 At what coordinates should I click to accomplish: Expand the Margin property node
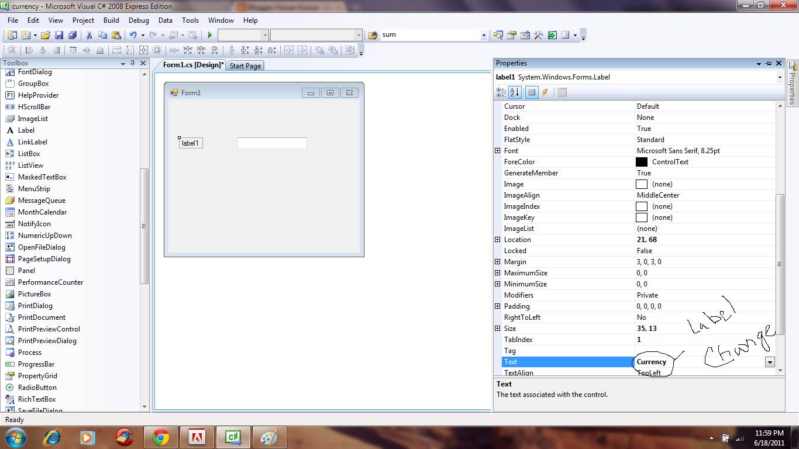point(498,262)
